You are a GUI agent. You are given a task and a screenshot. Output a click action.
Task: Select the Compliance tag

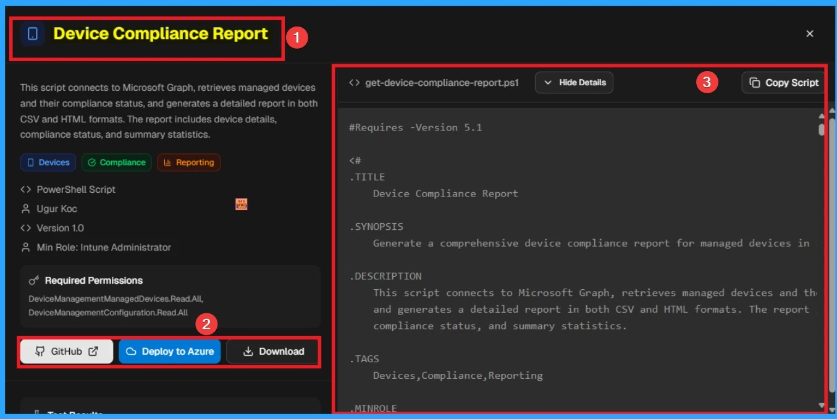click(117, 163)
